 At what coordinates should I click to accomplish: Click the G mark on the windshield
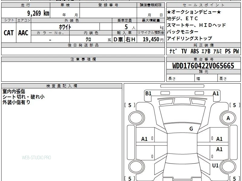[x=191, y=129]
